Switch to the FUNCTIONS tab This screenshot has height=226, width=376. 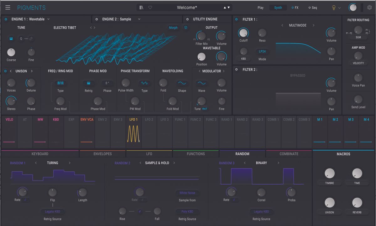click(x=196, y=154)
